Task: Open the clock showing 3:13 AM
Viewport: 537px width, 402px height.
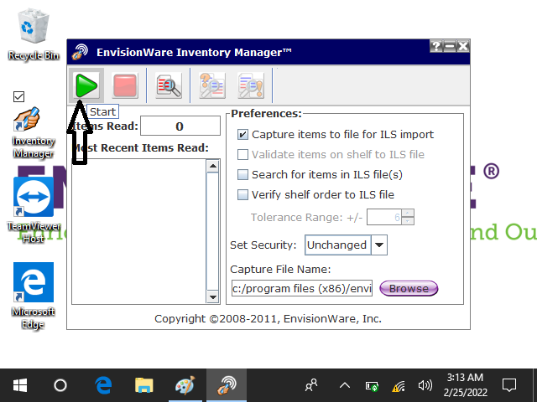Action: click(465, 385)
